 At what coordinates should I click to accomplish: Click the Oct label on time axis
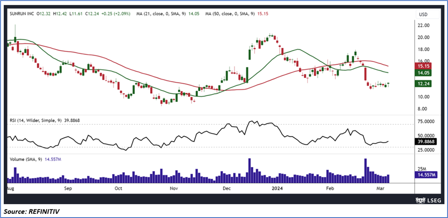(x=118, y=189)
